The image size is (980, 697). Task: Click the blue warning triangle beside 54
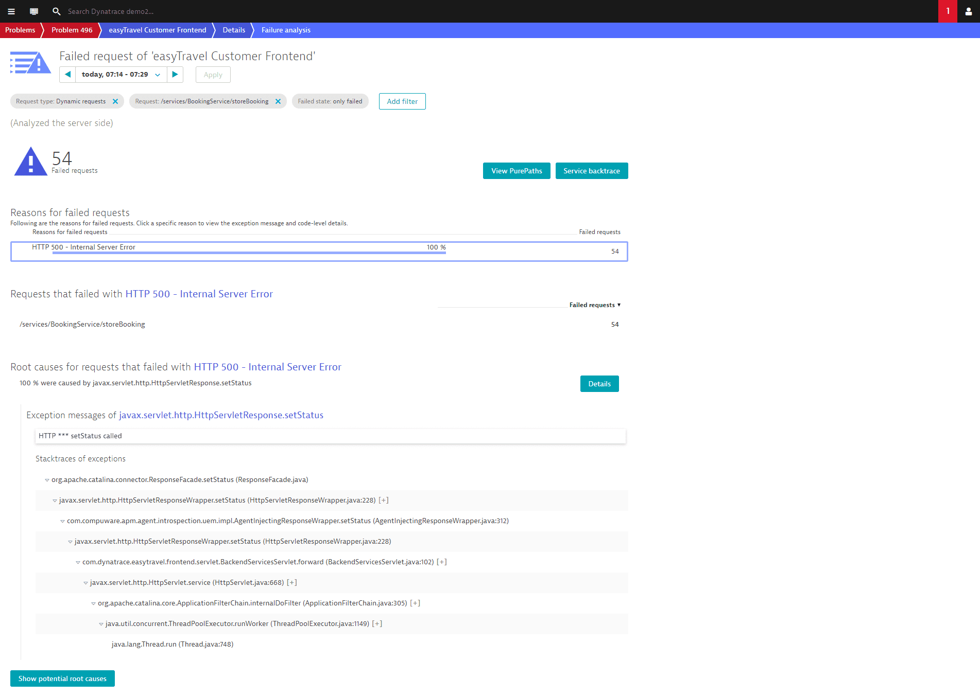(30, 162)
